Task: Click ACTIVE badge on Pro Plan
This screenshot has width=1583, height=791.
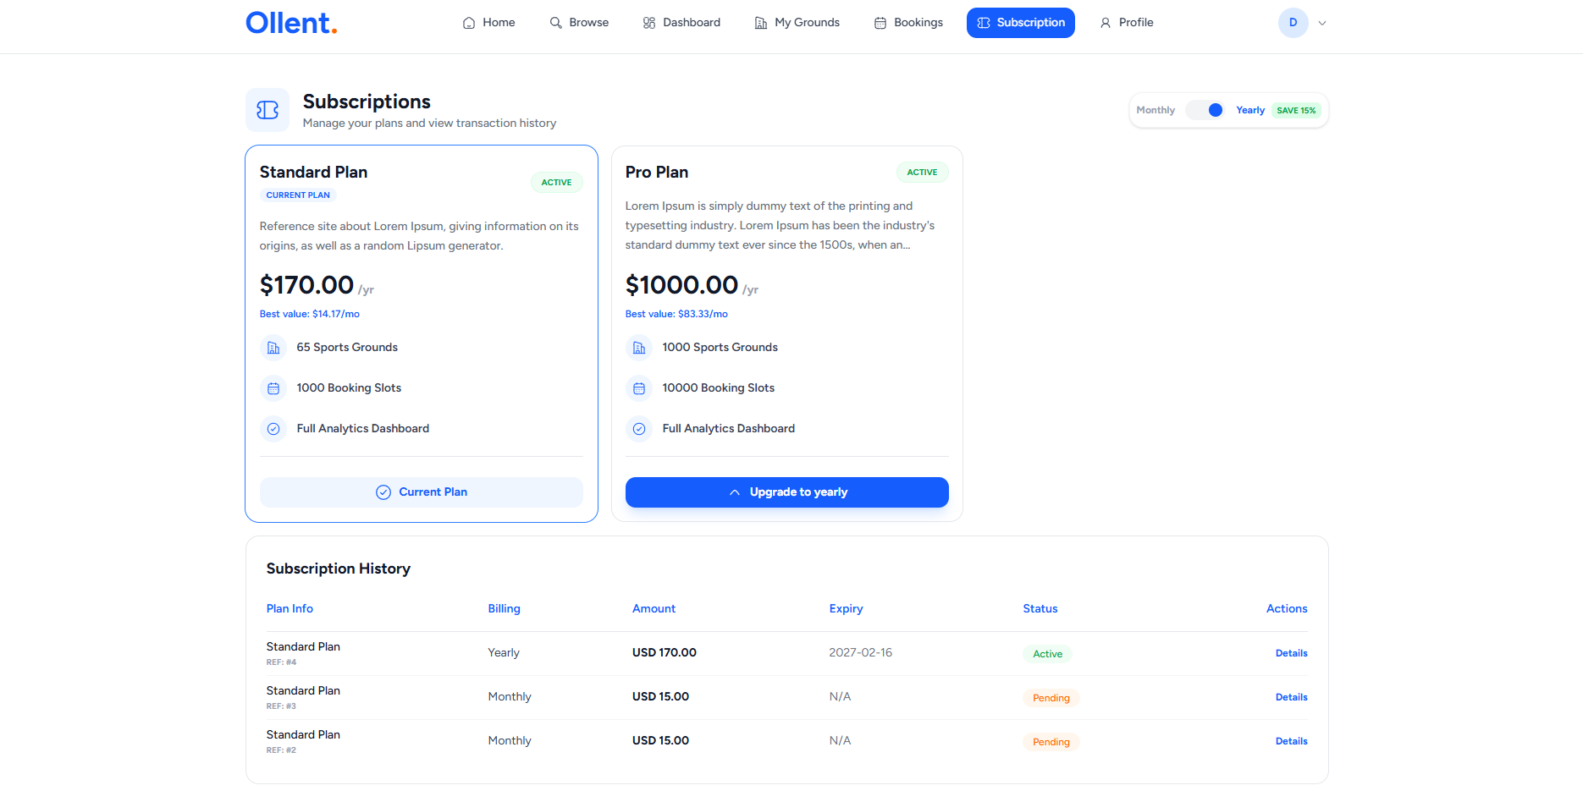Action: [x=922, y=173]
